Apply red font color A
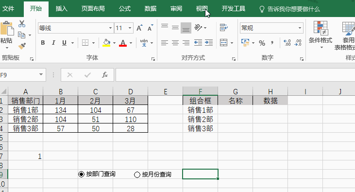 tap(123, 43)
